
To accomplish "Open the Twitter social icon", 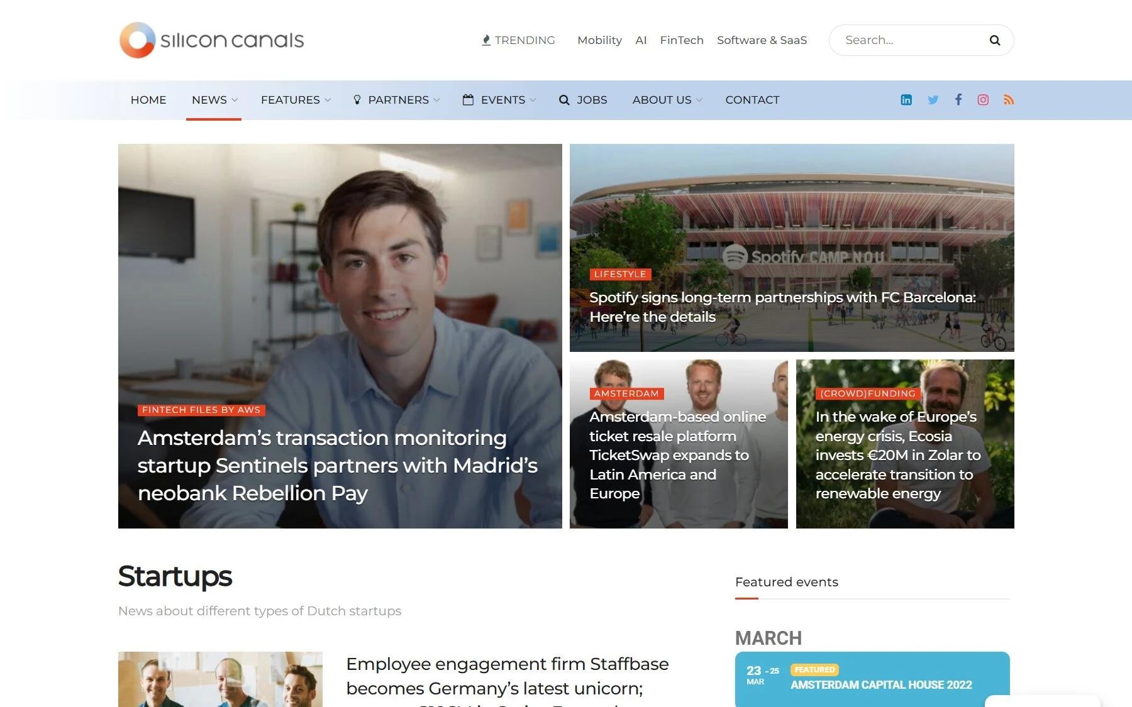I will [x=933, y=100].
